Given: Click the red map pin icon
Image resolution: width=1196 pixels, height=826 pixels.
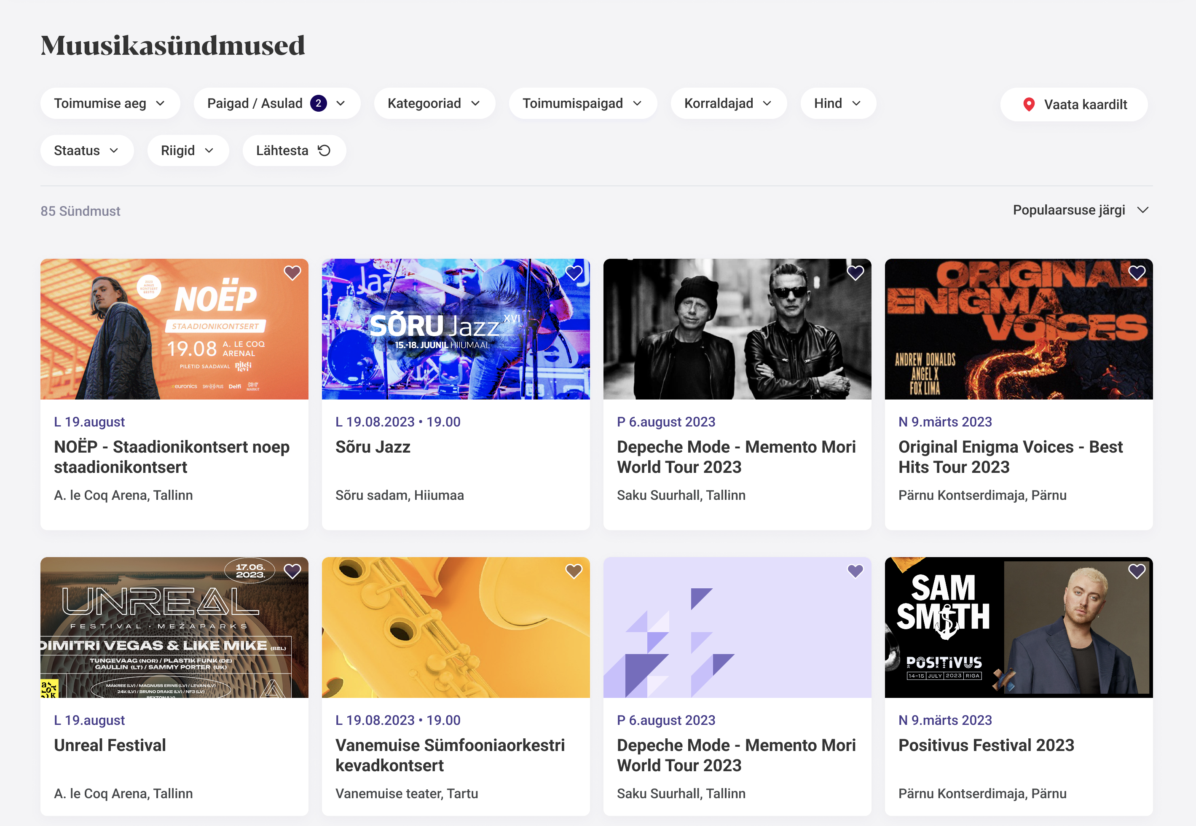Looking at the screenshot, I should pyautogui.click(x=1029, y=105).
